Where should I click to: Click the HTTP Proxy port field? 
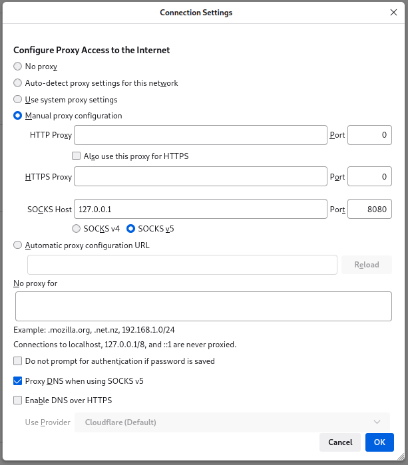click(369, 135)
